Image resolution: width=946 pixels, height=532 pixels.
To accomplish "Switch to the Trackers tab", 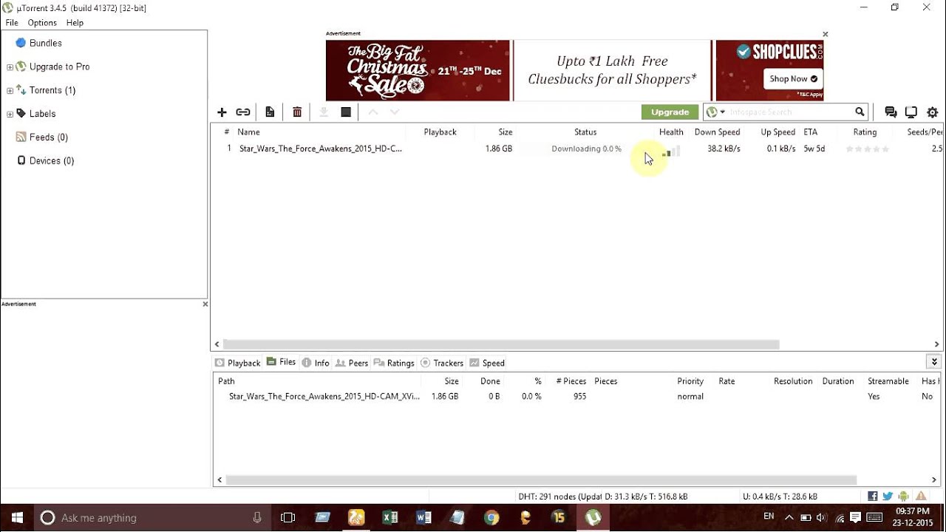I will tap(442, 363).
